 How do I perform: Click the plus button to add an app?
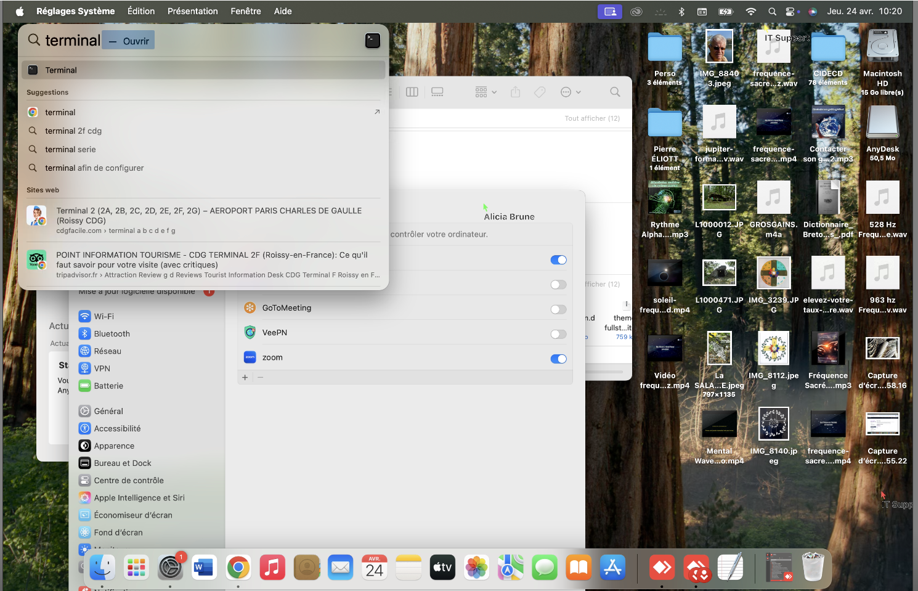(x=245, y=377)
